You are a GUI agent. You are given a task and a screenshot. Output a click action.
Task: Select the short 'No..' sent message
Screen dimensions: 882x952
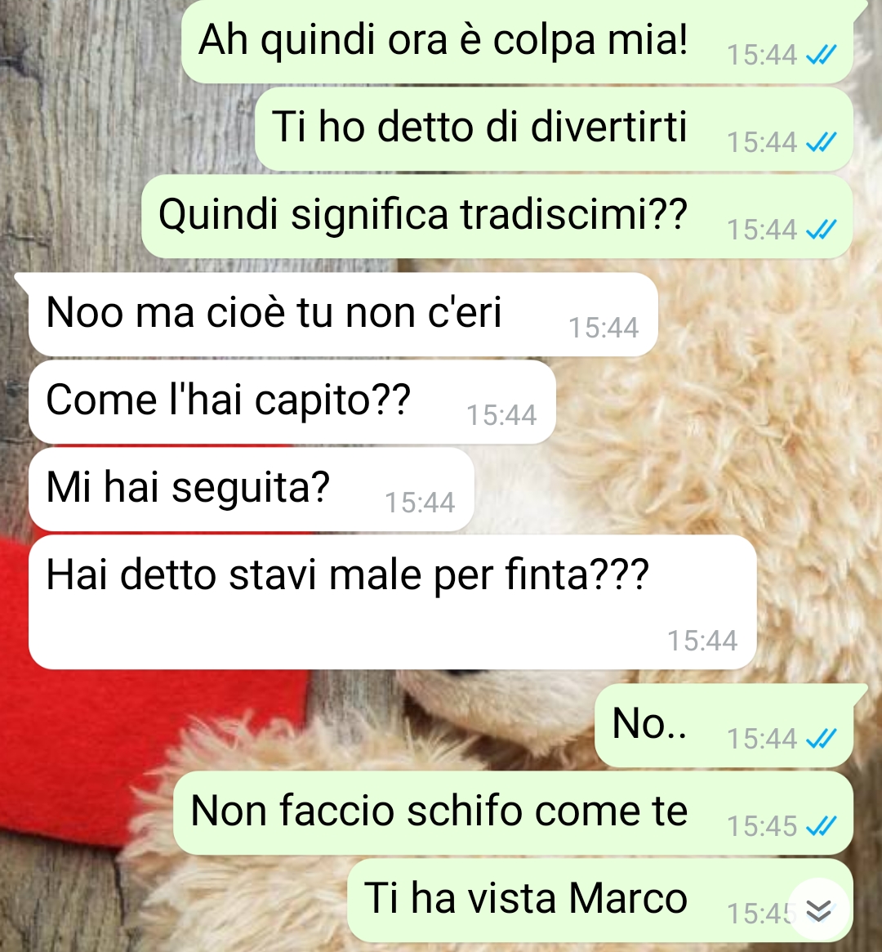coord(724,726)
